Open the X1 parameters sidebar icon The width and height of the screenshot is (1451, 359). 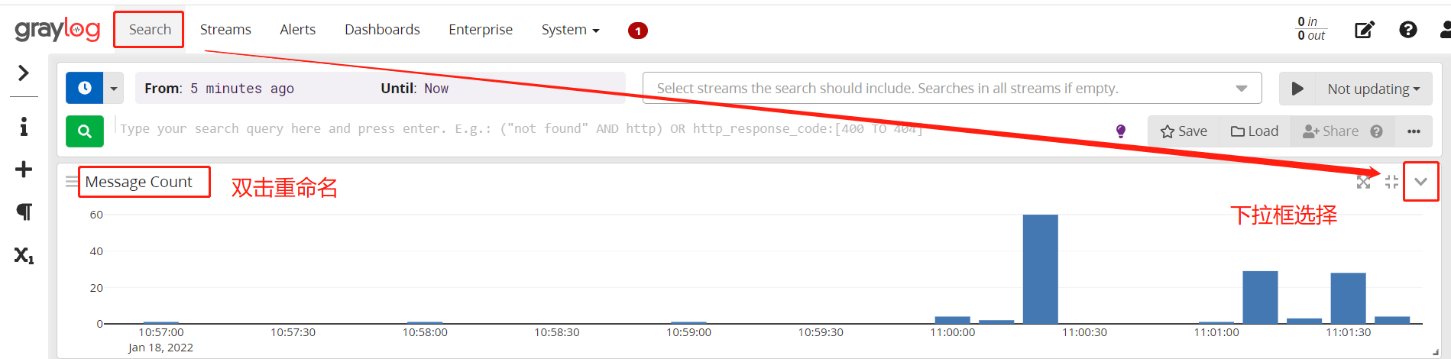pos(24,255)
